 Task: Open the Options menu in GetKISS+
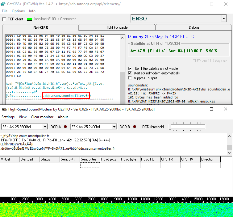(x=18, y=11)
